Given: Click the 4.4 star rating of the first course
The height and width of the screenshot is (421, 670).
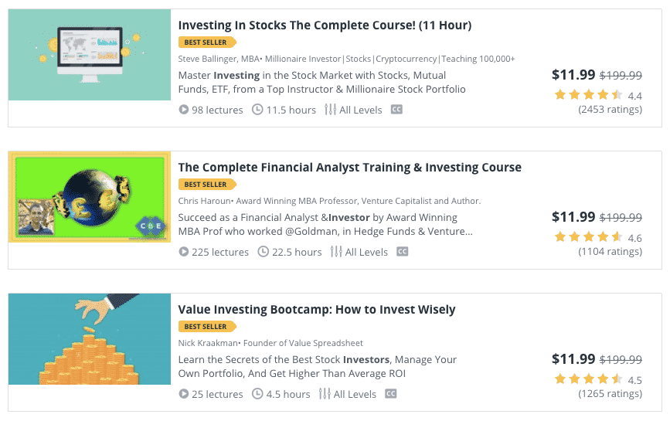Looking at the screenshot, I should click(598, 95).
